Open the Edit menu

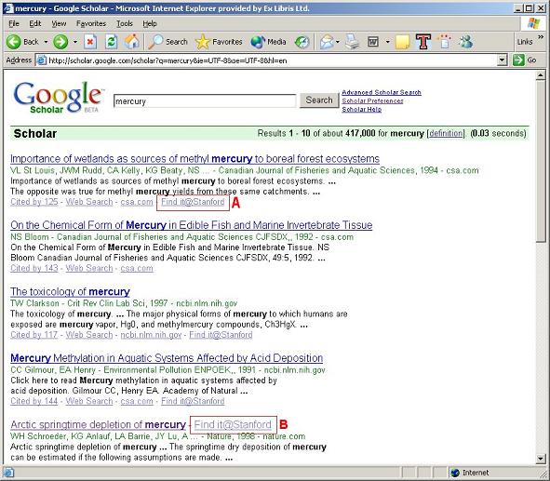pyautogui.click(x=34, y=23)
